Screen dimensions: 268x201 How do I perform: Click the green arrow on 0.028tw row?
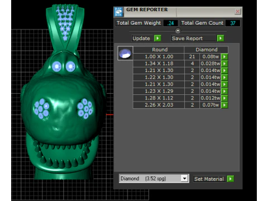click(224, 64)
